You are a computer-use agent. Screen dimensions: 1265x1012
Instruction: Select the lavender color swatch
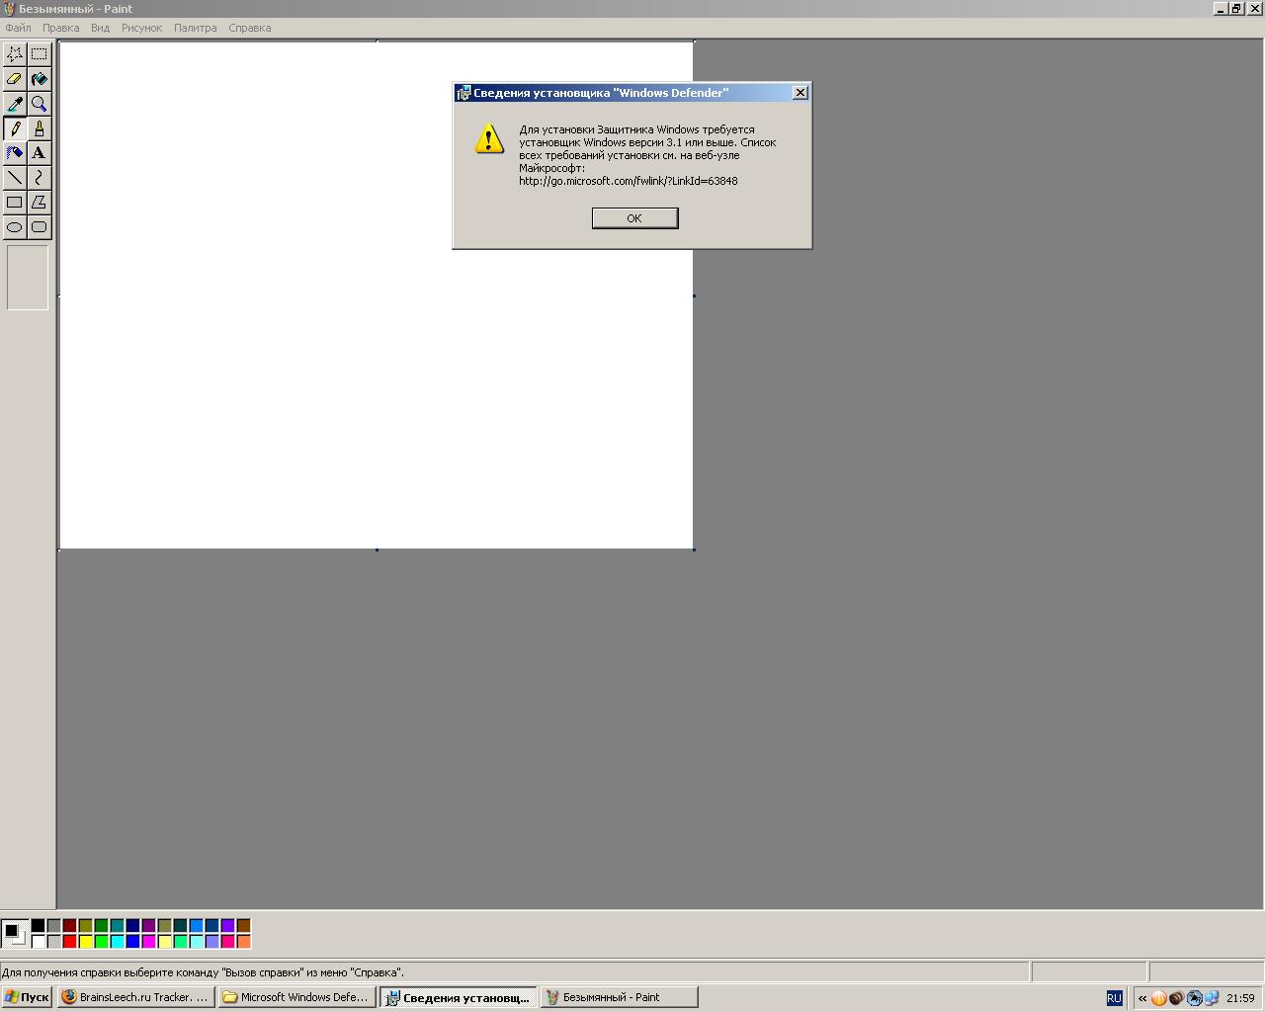coord(211,942)
